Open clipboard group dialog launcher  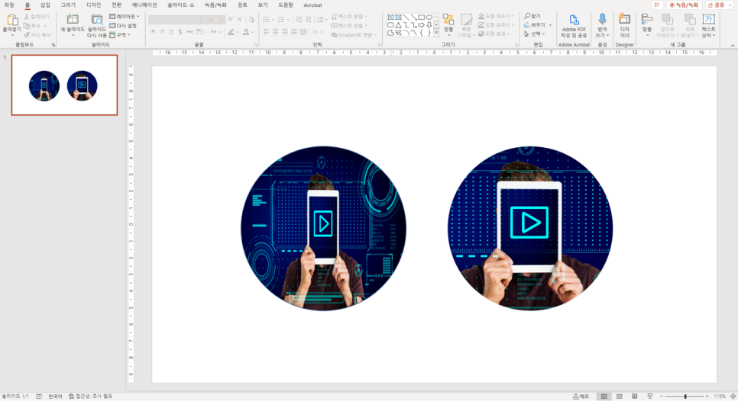[x=53, y=45]
